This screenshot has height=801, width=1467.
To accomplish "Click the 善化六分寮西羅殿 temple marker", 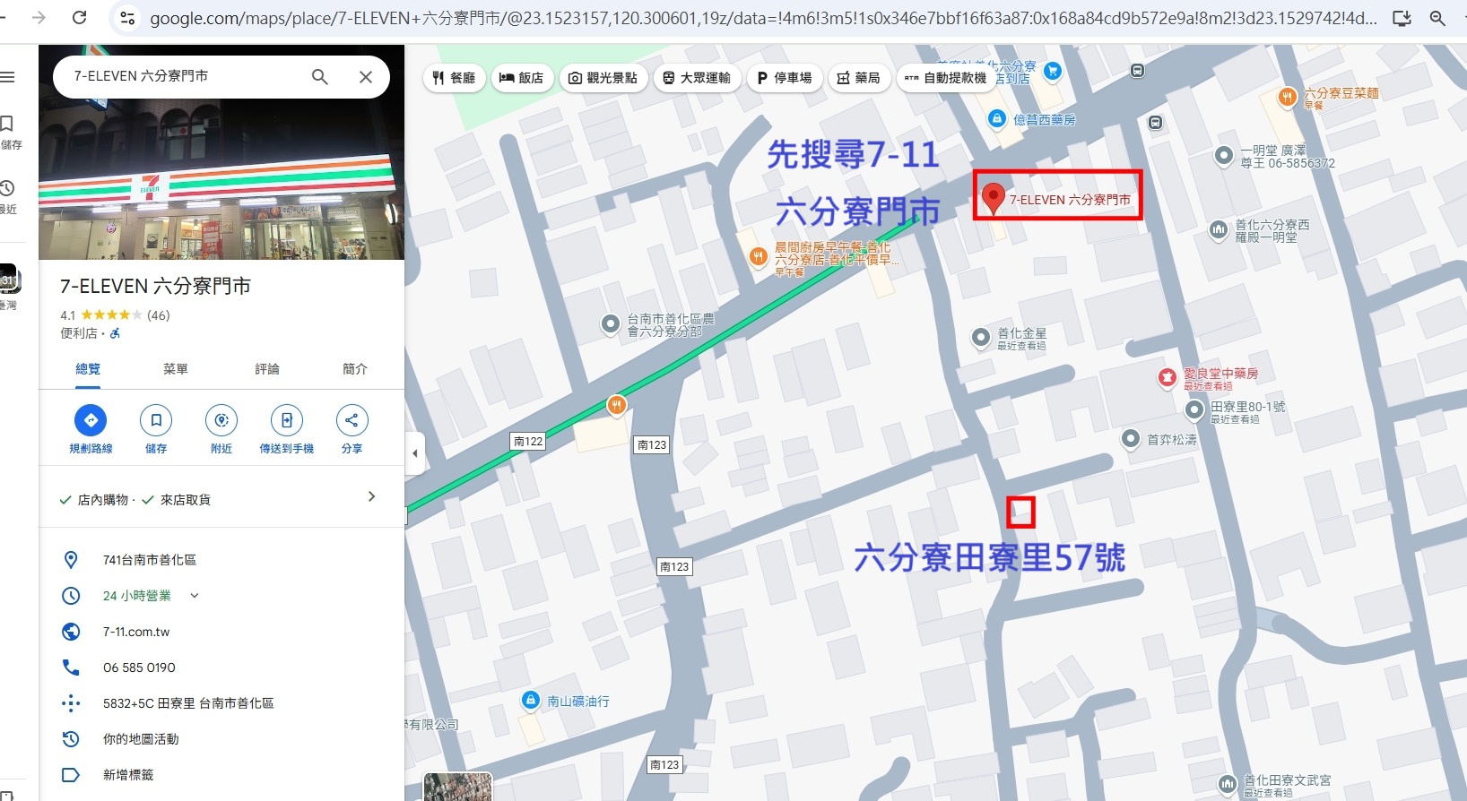I will (x=1219, y=230).
